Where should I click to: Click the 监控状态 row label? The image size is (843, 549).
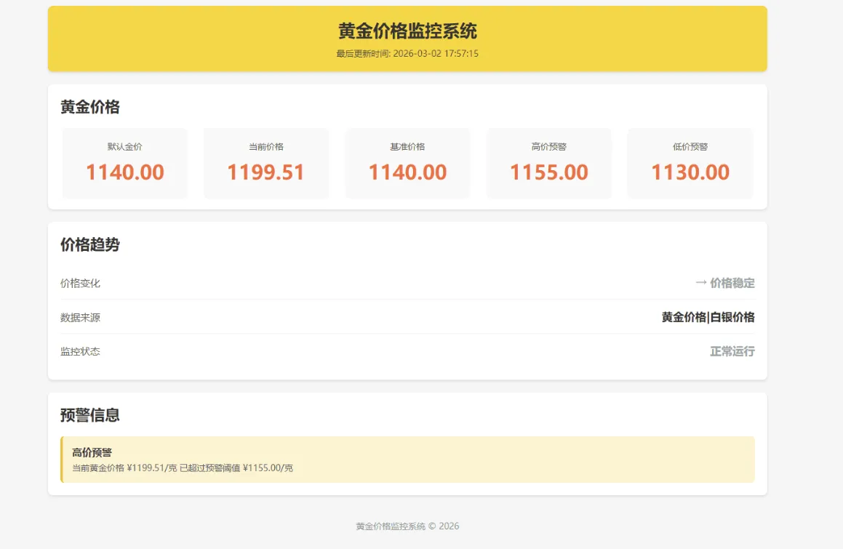tap(80, 351)
